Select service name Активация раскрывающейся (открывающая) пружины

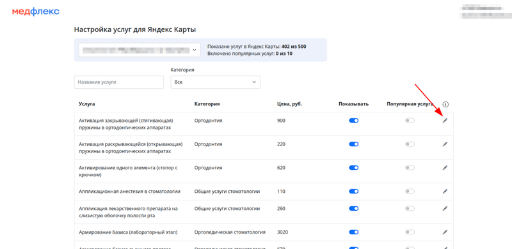[131, 147]
